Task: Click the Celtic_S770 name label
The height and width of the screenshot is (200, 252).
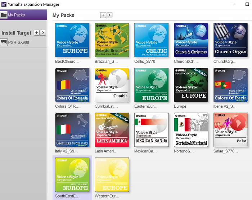Action: (x=145, y=62)
